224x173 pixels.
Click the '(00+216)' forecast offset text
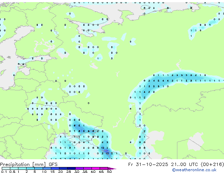pos(212,165)
